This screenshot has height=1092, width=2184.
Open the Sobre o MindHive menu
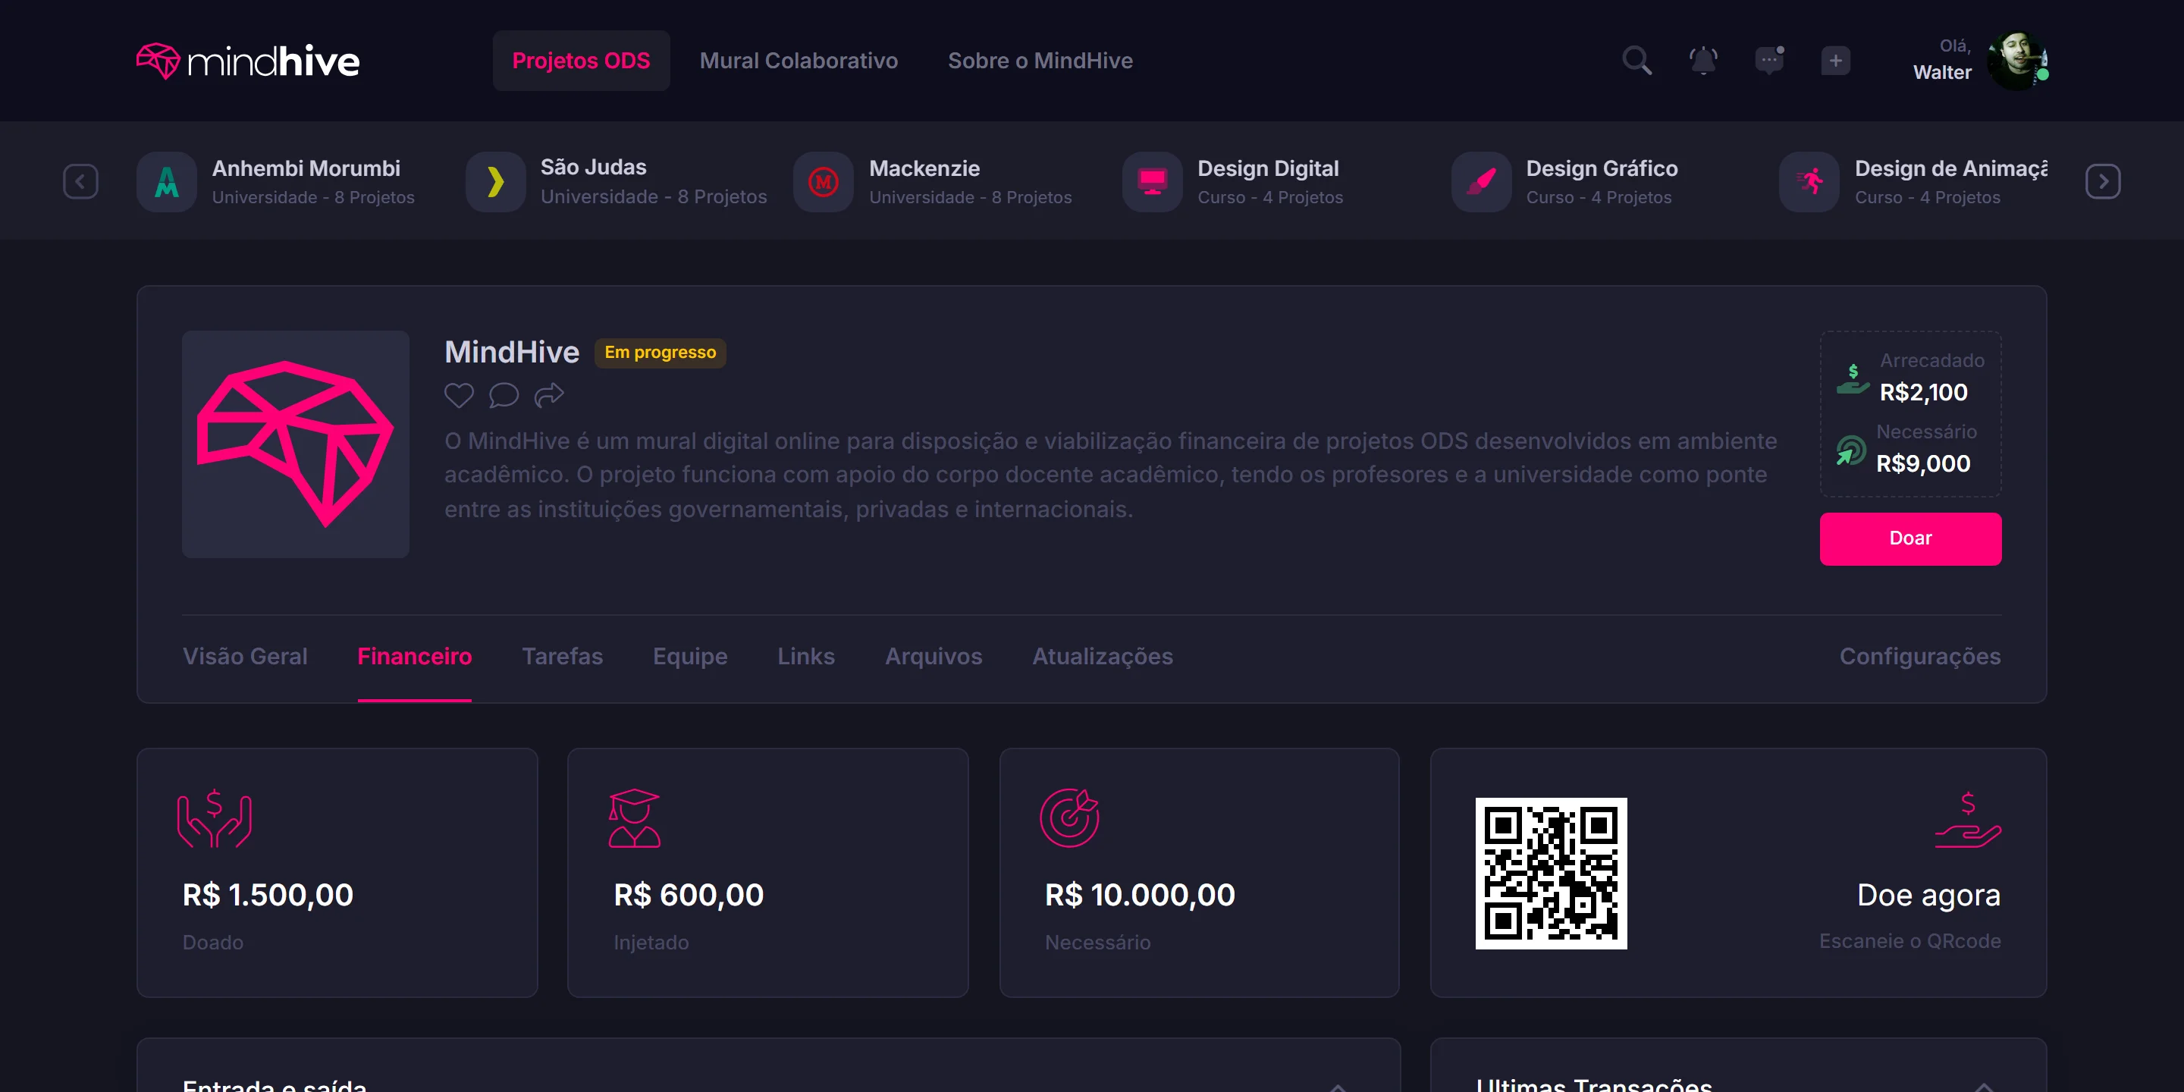(x=1040, y=61)
